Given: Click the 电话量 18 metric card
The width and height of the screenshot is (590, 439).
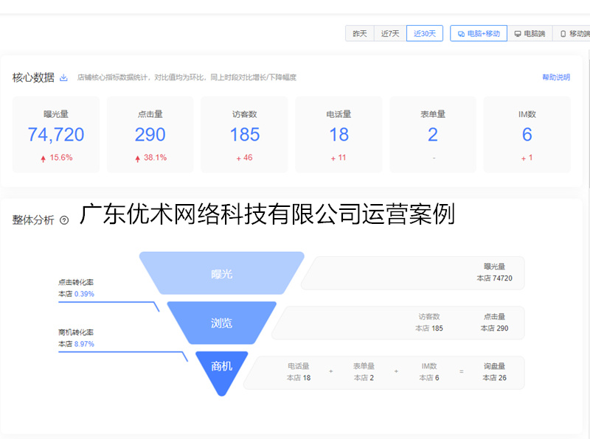Looking at the screenshot, I should pos(339,135).
